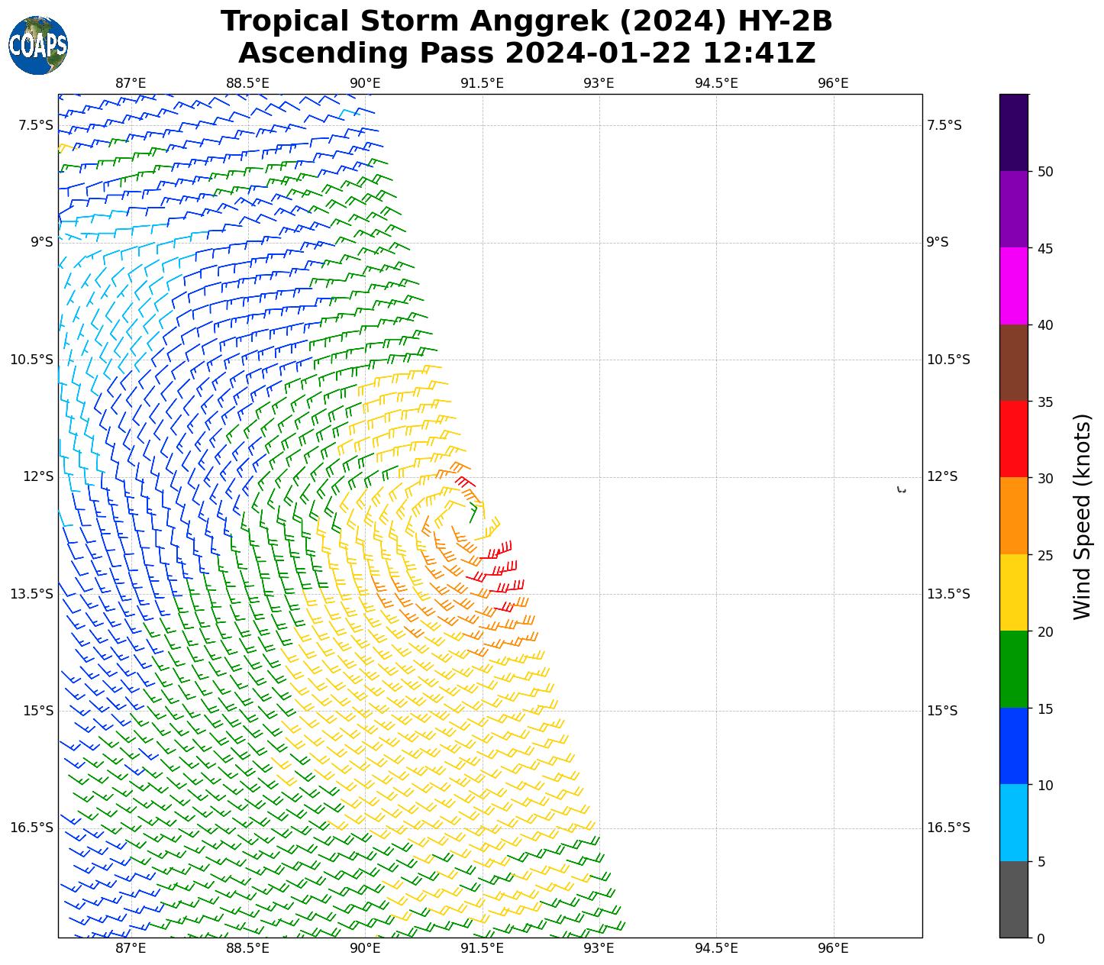Select the magenta 40–45 knot colorbar band
The image size is (1104, 965).
[x=1014, y=286]
